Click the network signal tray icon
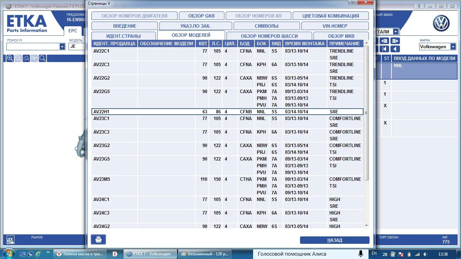The height and width of the screenshot is (259, 461). coord(417,254)
